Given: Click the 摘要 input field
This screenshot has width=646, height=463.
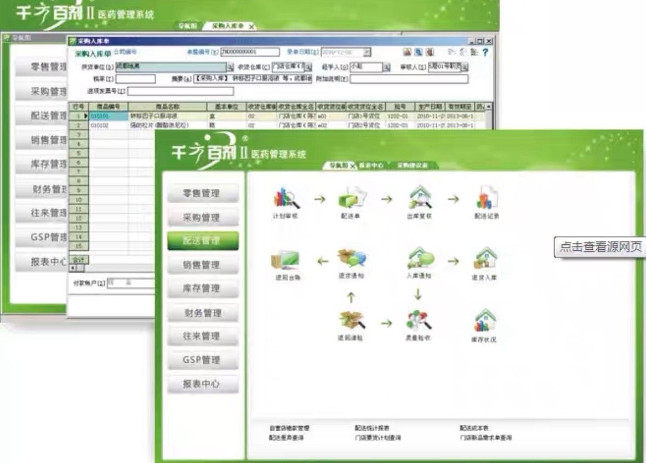Looking at the screenshot, I should coord(253,79).
